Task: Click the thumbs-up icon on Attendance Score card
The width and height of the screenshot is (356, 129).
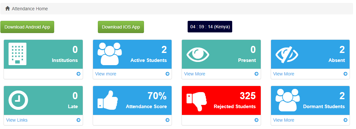Action: 108,100
